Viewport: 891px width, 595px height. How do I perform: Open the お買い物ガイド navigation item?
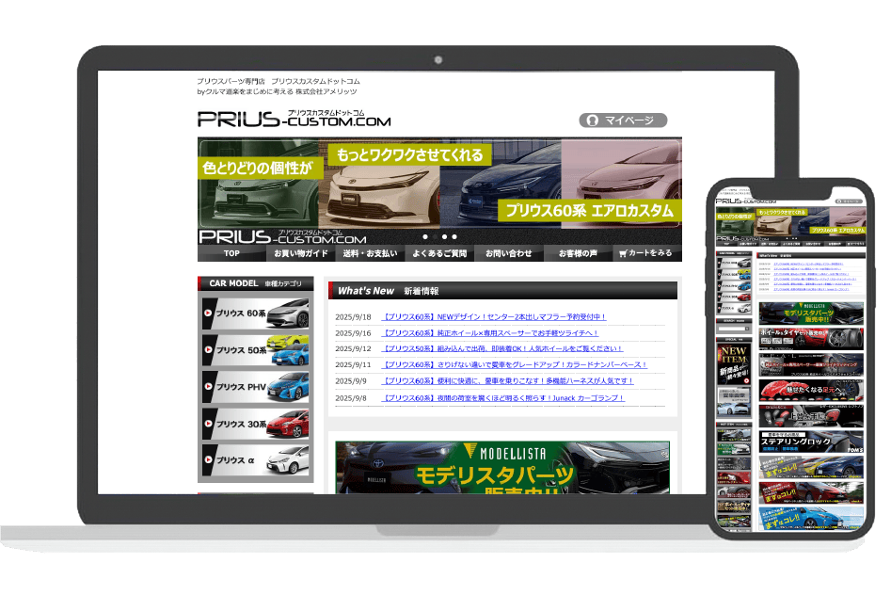coord(300,253)
